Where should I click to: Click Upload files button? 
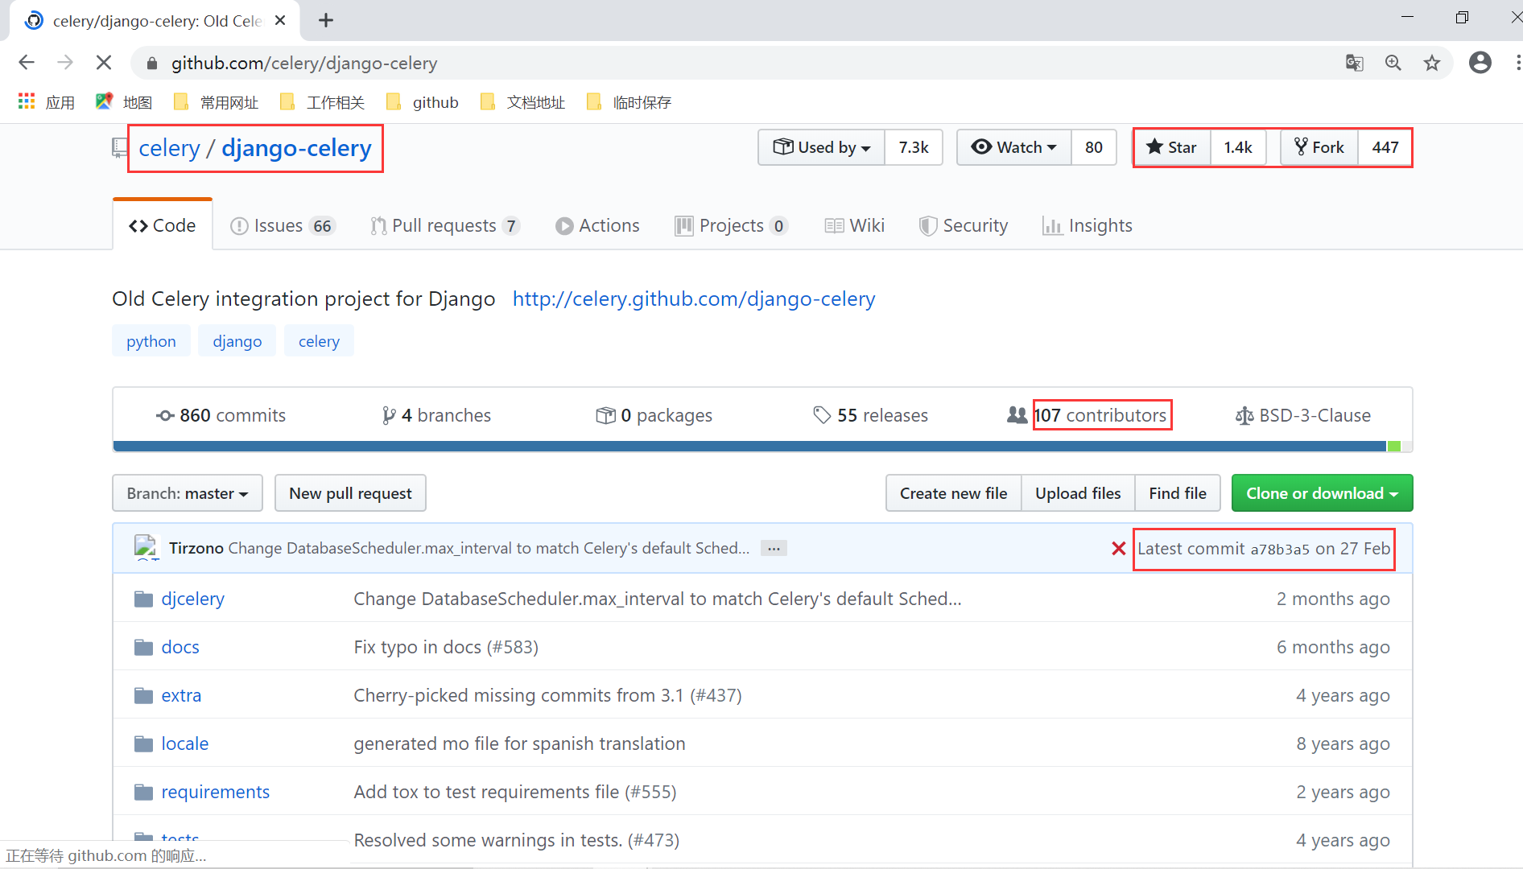coord(1078,493)
